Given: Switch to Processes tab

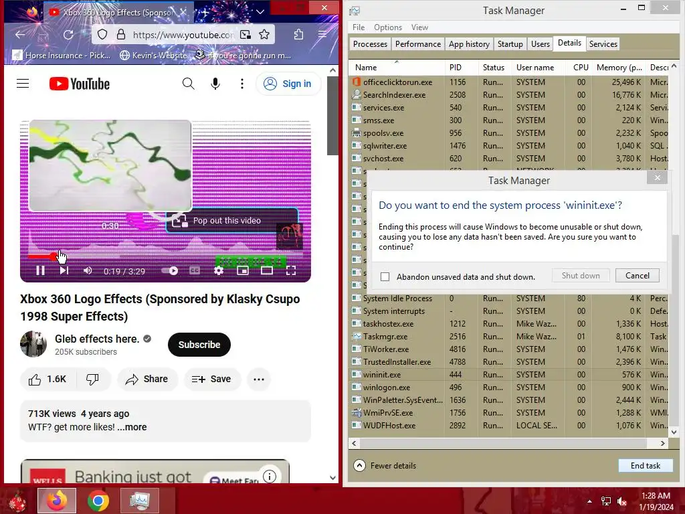Looking at the screenshot, I should point(370,44).
